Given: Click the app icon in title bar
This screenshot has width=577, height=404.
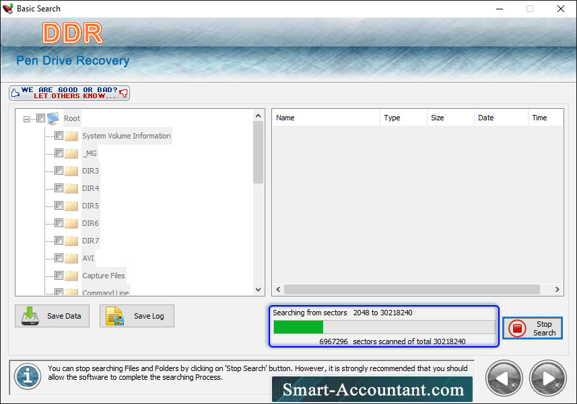Looking at the screenshot, I should click(x=7, y=9).
